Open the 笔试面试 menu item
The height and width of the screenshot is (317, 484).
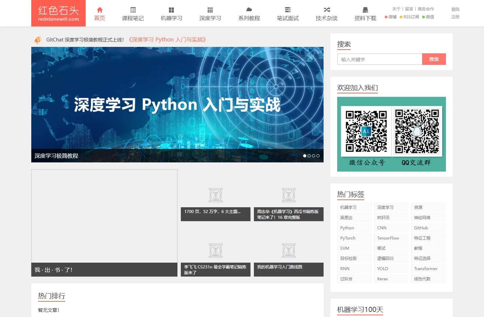coord(288,18)
